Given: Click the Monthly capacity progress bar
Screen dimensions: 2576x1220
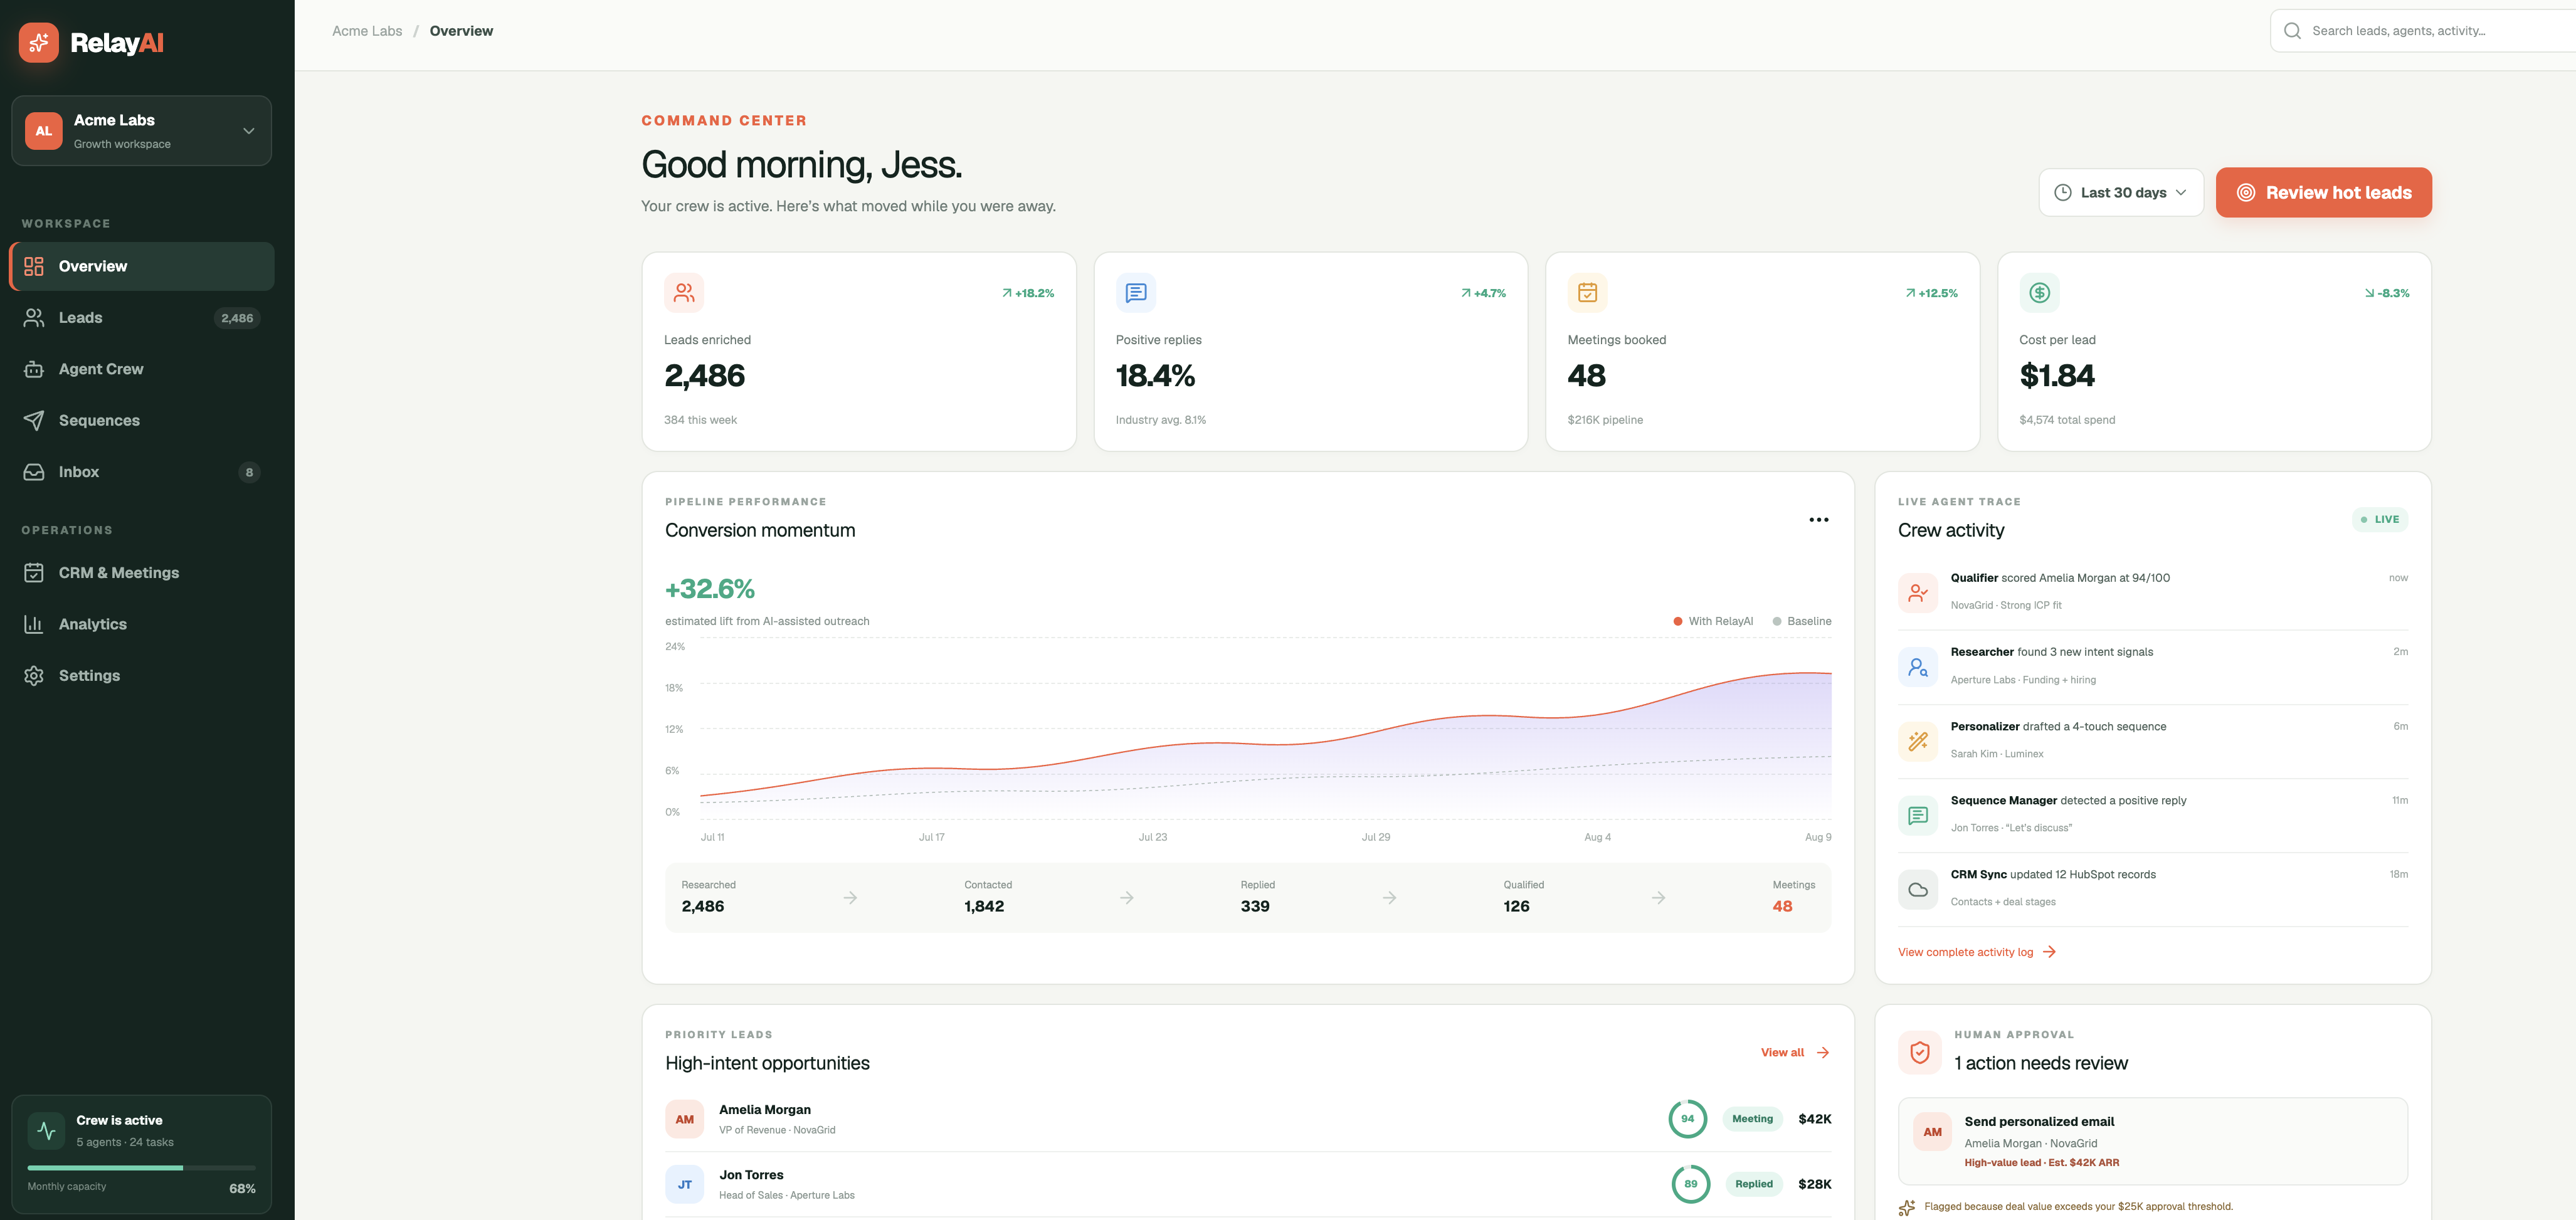Looking at the screenshot, I should [142, 1167].
